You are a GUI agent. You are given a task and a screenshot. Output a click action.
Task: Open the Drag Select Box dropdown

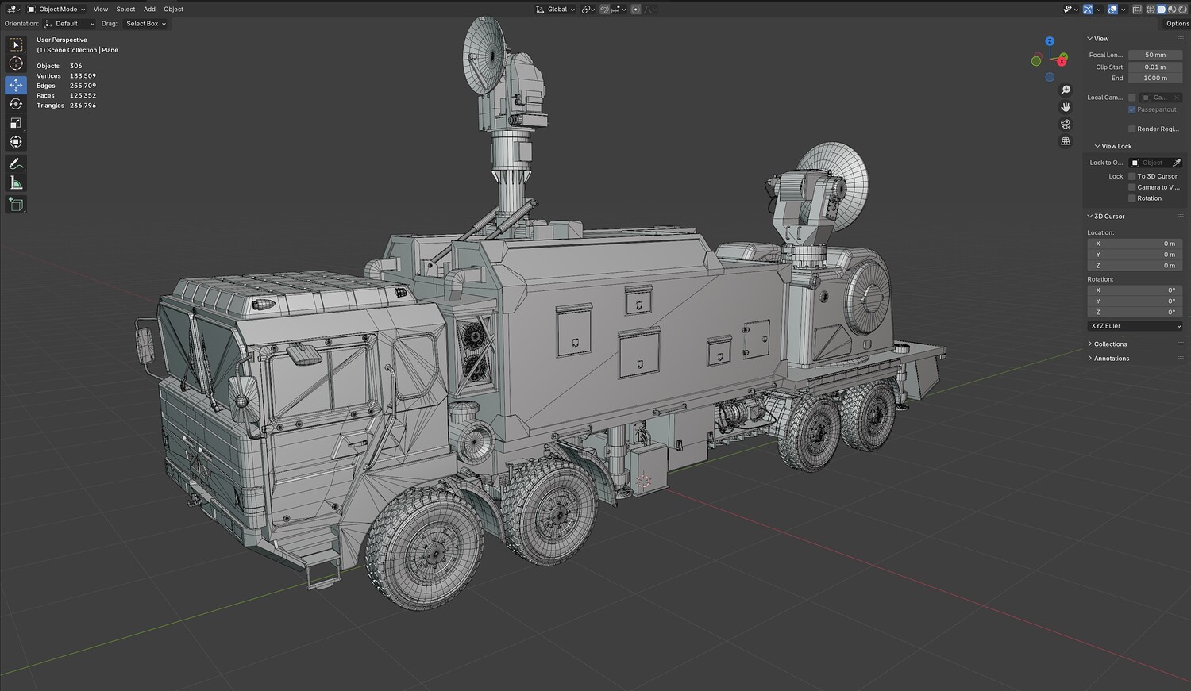145,24
